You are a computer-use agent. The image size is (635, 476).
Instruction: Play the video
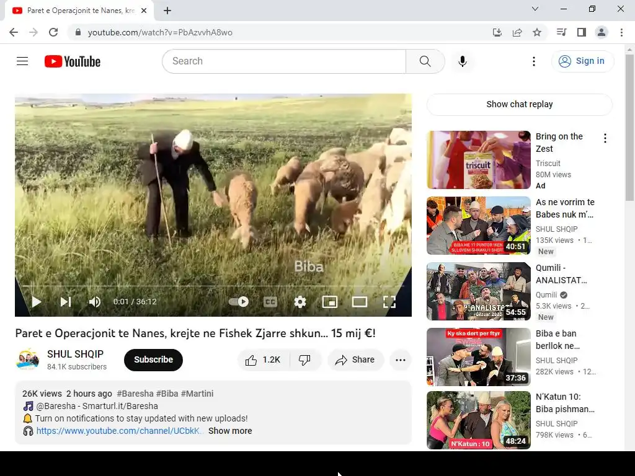pyautogui.click(x=37, y=302)
